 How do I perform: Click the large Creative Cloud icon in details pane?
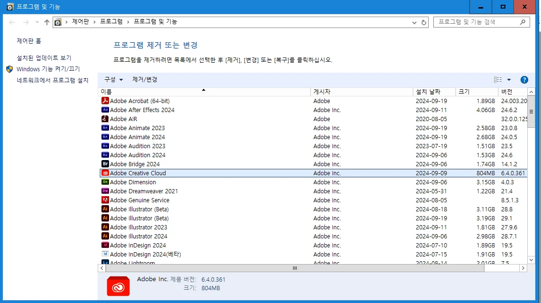pos(119,286)
